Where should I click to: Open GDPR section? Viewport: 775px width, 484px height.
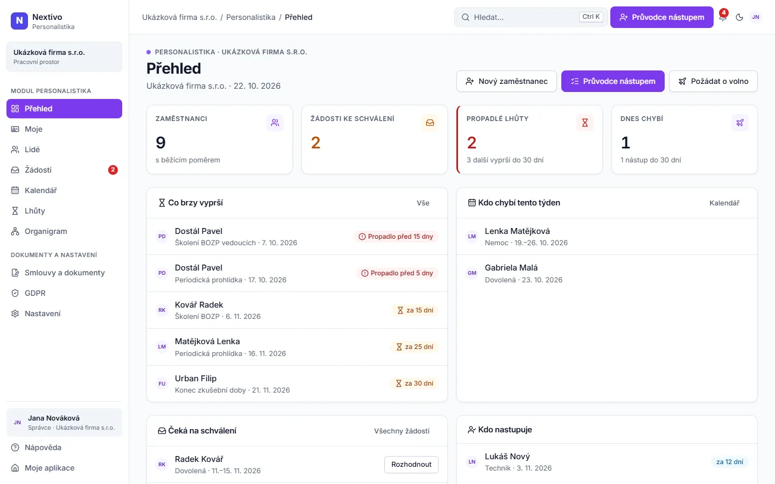click(x=64, y=293)
